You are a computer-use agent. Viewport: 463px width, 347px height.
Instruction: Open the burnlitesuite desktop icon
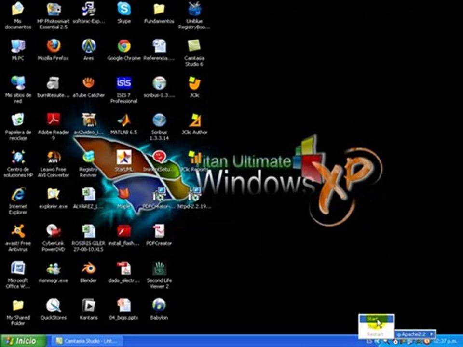[53, 87]
